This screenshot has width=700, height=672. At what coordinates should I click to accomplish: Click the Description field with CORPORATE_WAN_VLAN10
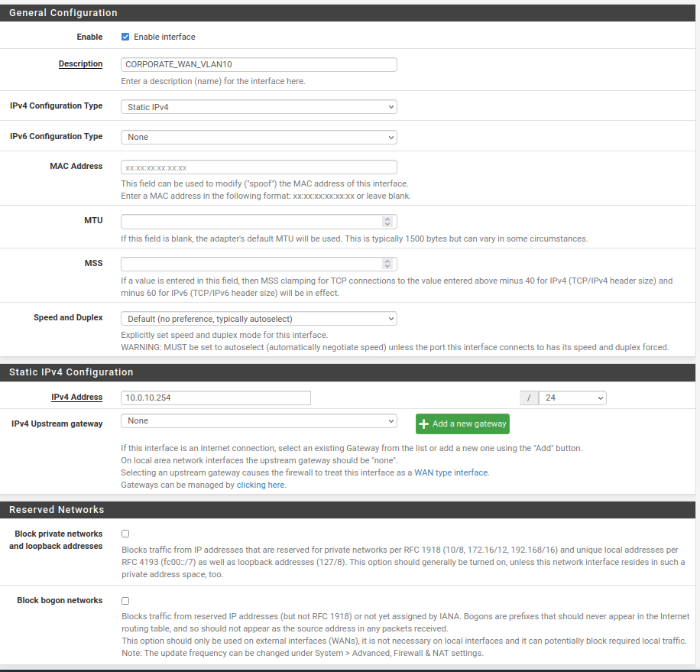(258, 65)
